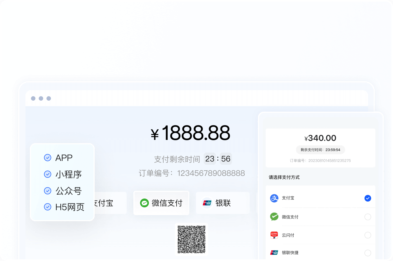393x261 pixels.
Task: Click the UnionPay 银联快捷 icon
Action: (274, 252)
